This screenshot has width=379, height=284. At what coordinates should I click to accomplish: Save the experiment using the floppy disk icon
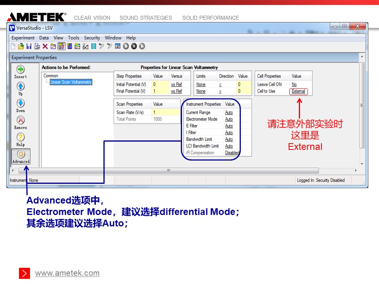pyautogui.click(x=29, y=46)
